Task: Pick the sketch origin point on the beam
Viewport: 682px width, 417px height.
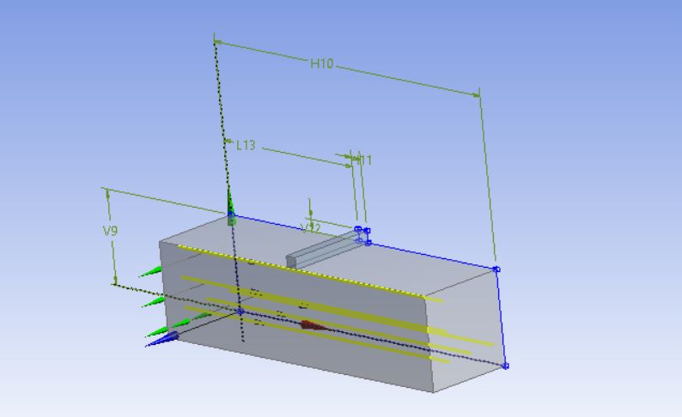Action: coord(241,311)
